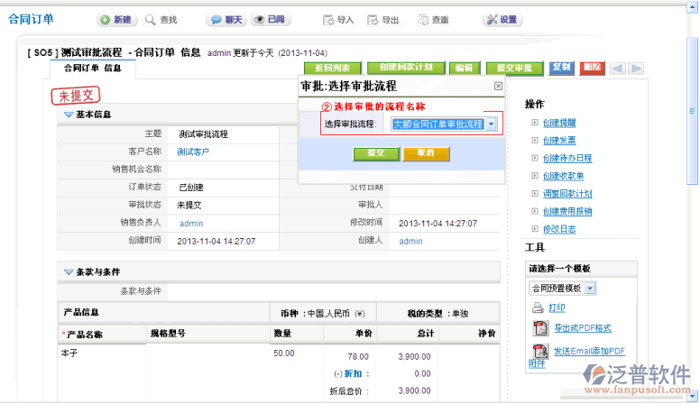This screenshot has height=404, width=700.
Task: Click the 导出 (Export) icon
Action: (382, 19)
